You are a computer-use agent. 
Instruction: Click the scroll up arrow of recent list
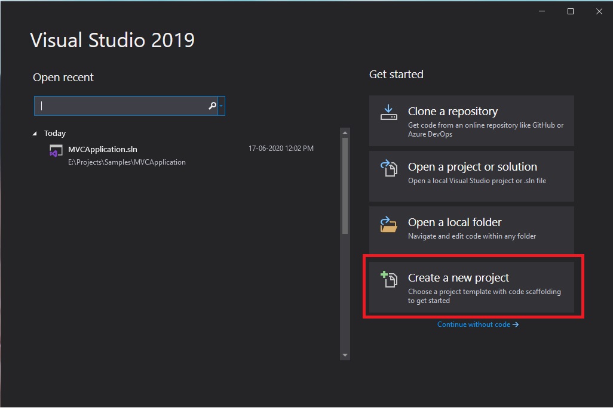point(345,133)
